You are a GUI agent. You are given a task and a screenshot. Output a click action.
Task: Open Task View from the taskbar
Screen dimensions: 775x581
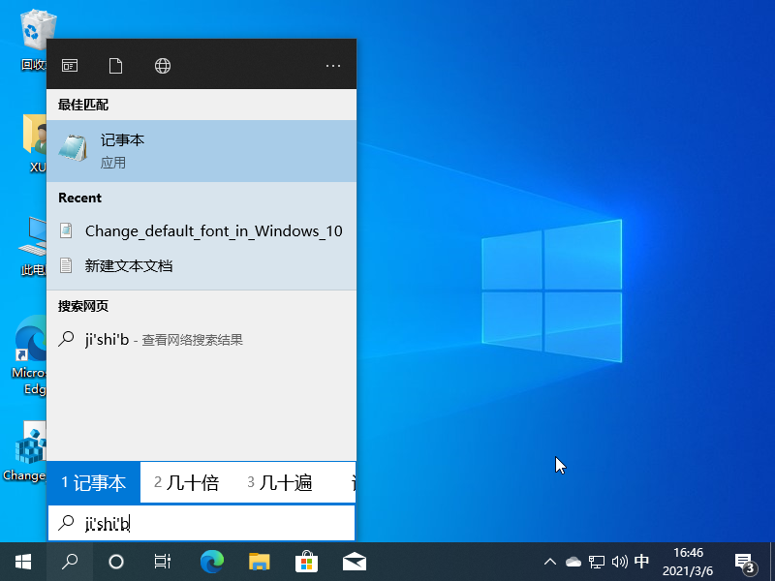(162, 562)
